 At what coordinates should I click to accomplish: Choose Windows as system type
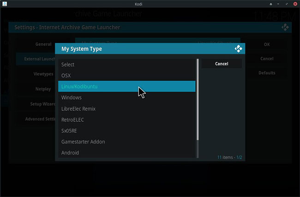pyautogui.click(x=126, y=98)
